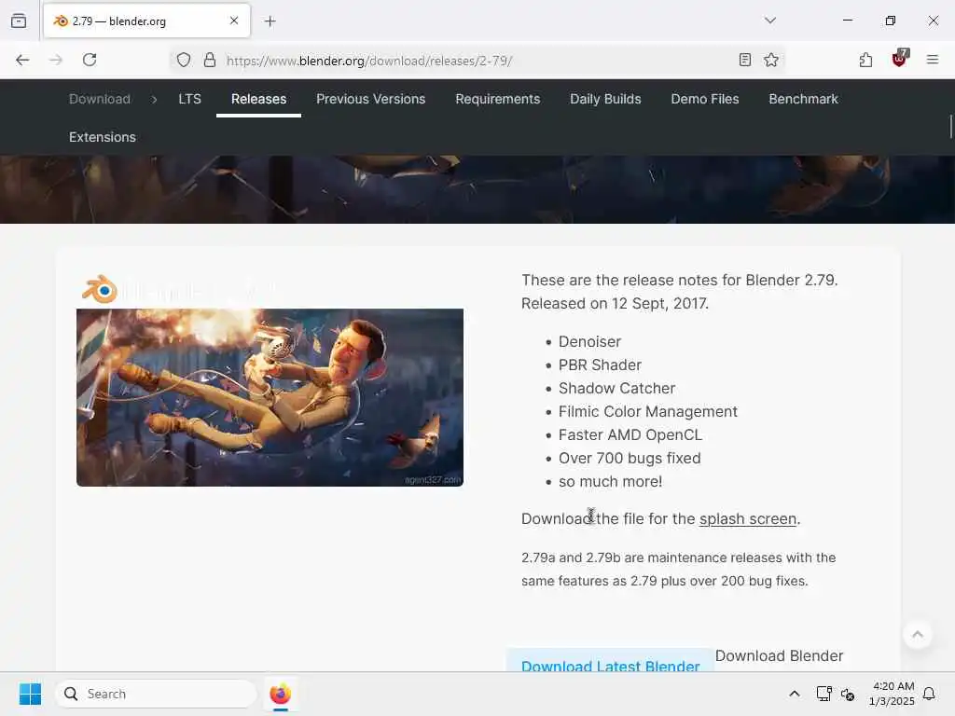The image size is (955, 716).
Task: Click the taskbar Search box
Action: [157, 694]
